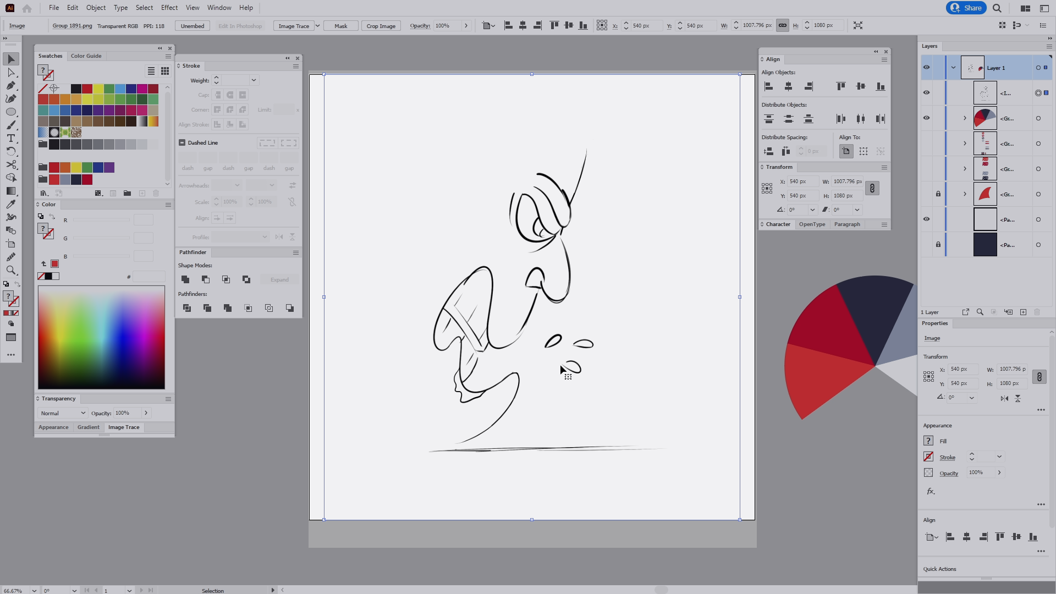Collapse Layer 1 with the chevron

[953, 68]
